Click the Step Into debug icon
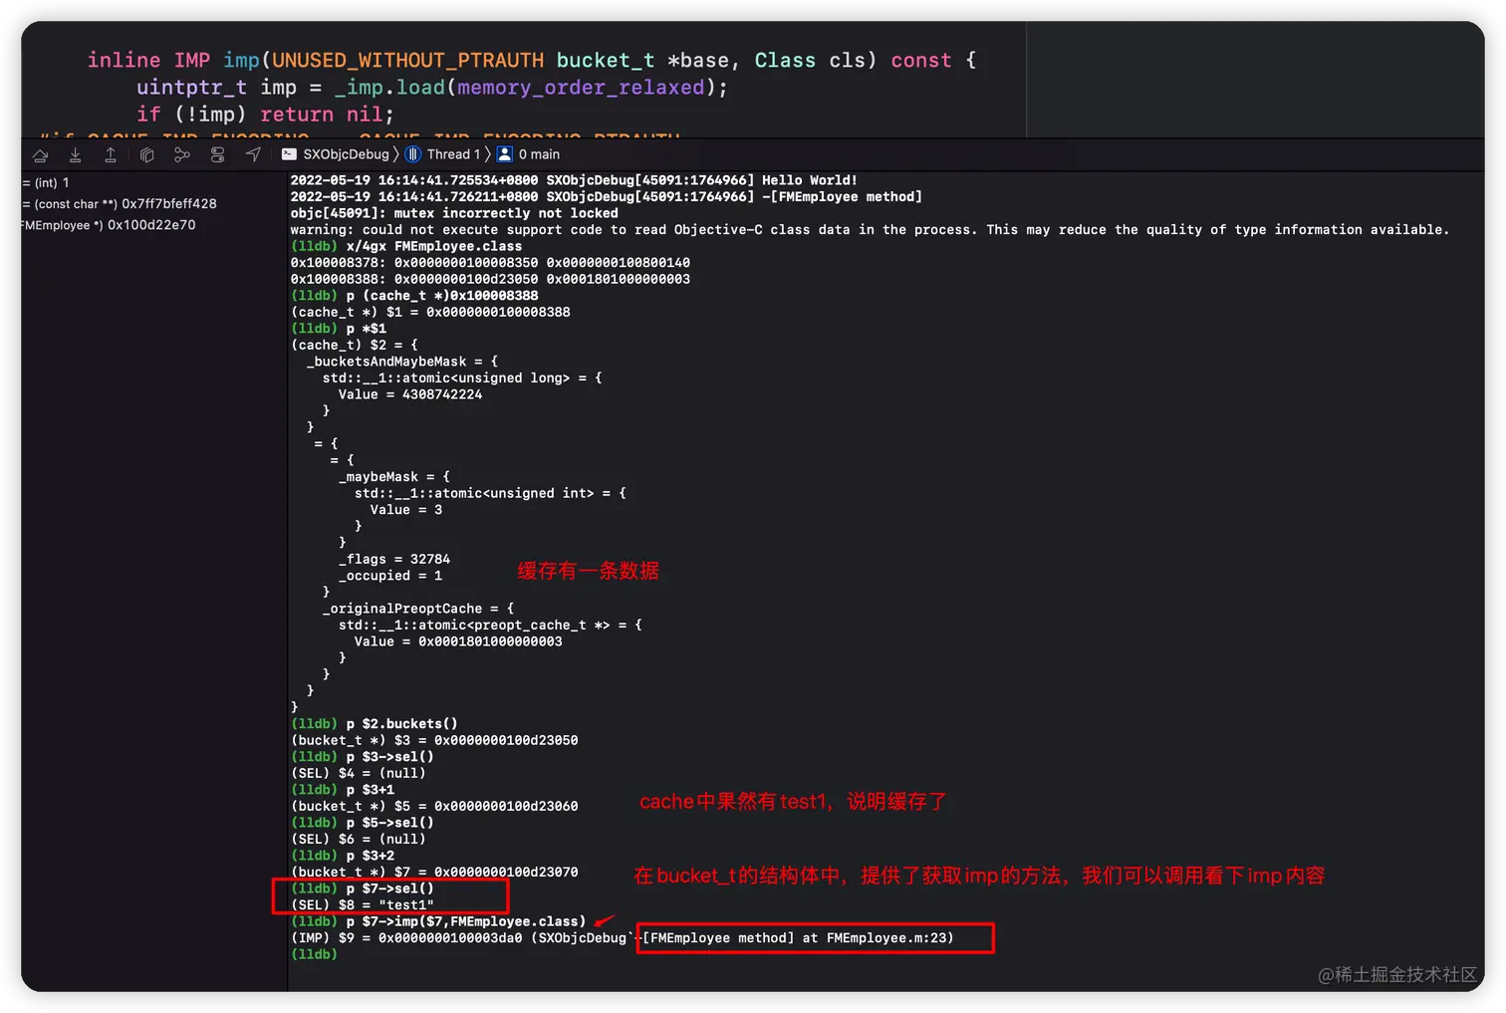1506x1013 pixels. tap(76, 154)
